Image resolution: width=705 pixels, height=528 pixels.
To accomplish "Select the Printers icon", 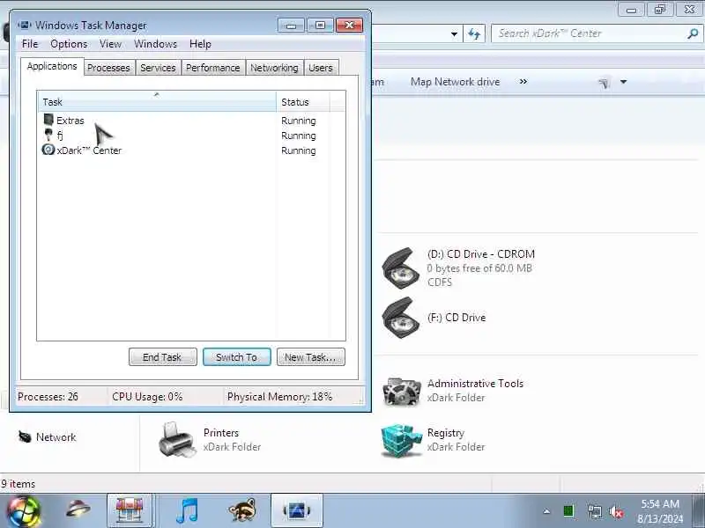I will tap(177, 440).
